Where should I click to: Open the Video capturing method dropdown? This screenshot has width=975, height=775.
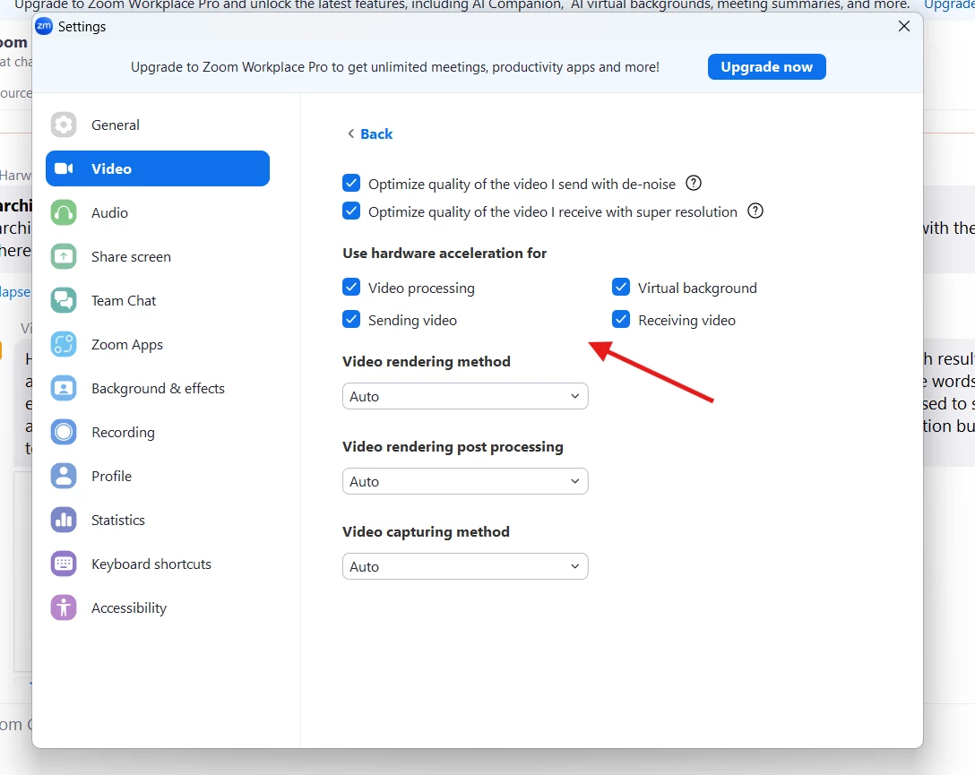(465, 567)
